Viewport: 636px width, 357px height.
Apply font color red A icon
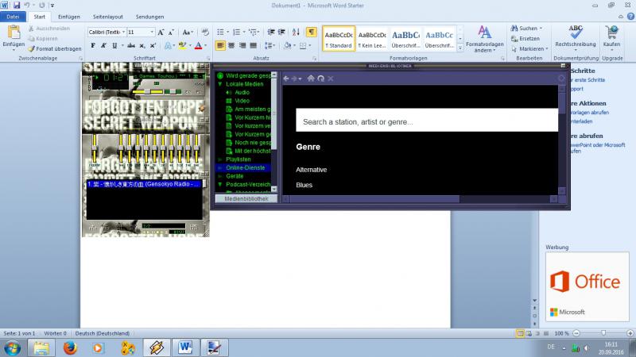point(198,46)
